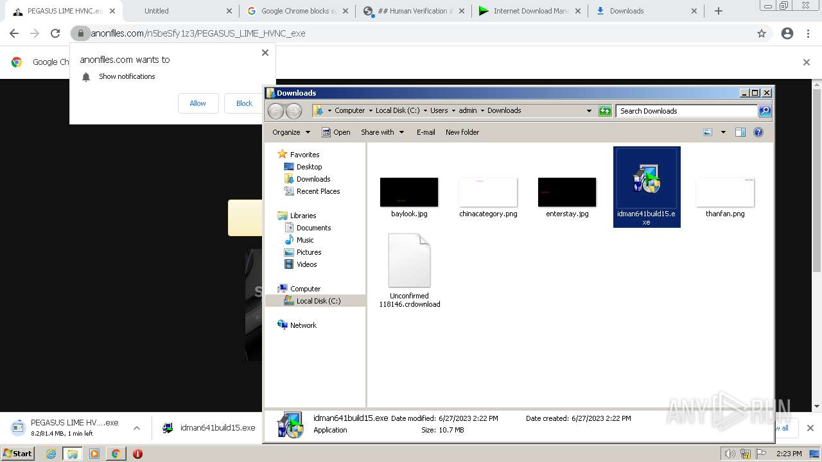Screen dimensions: 822x462
Task: Create a New folder
Action: [462, 132]
